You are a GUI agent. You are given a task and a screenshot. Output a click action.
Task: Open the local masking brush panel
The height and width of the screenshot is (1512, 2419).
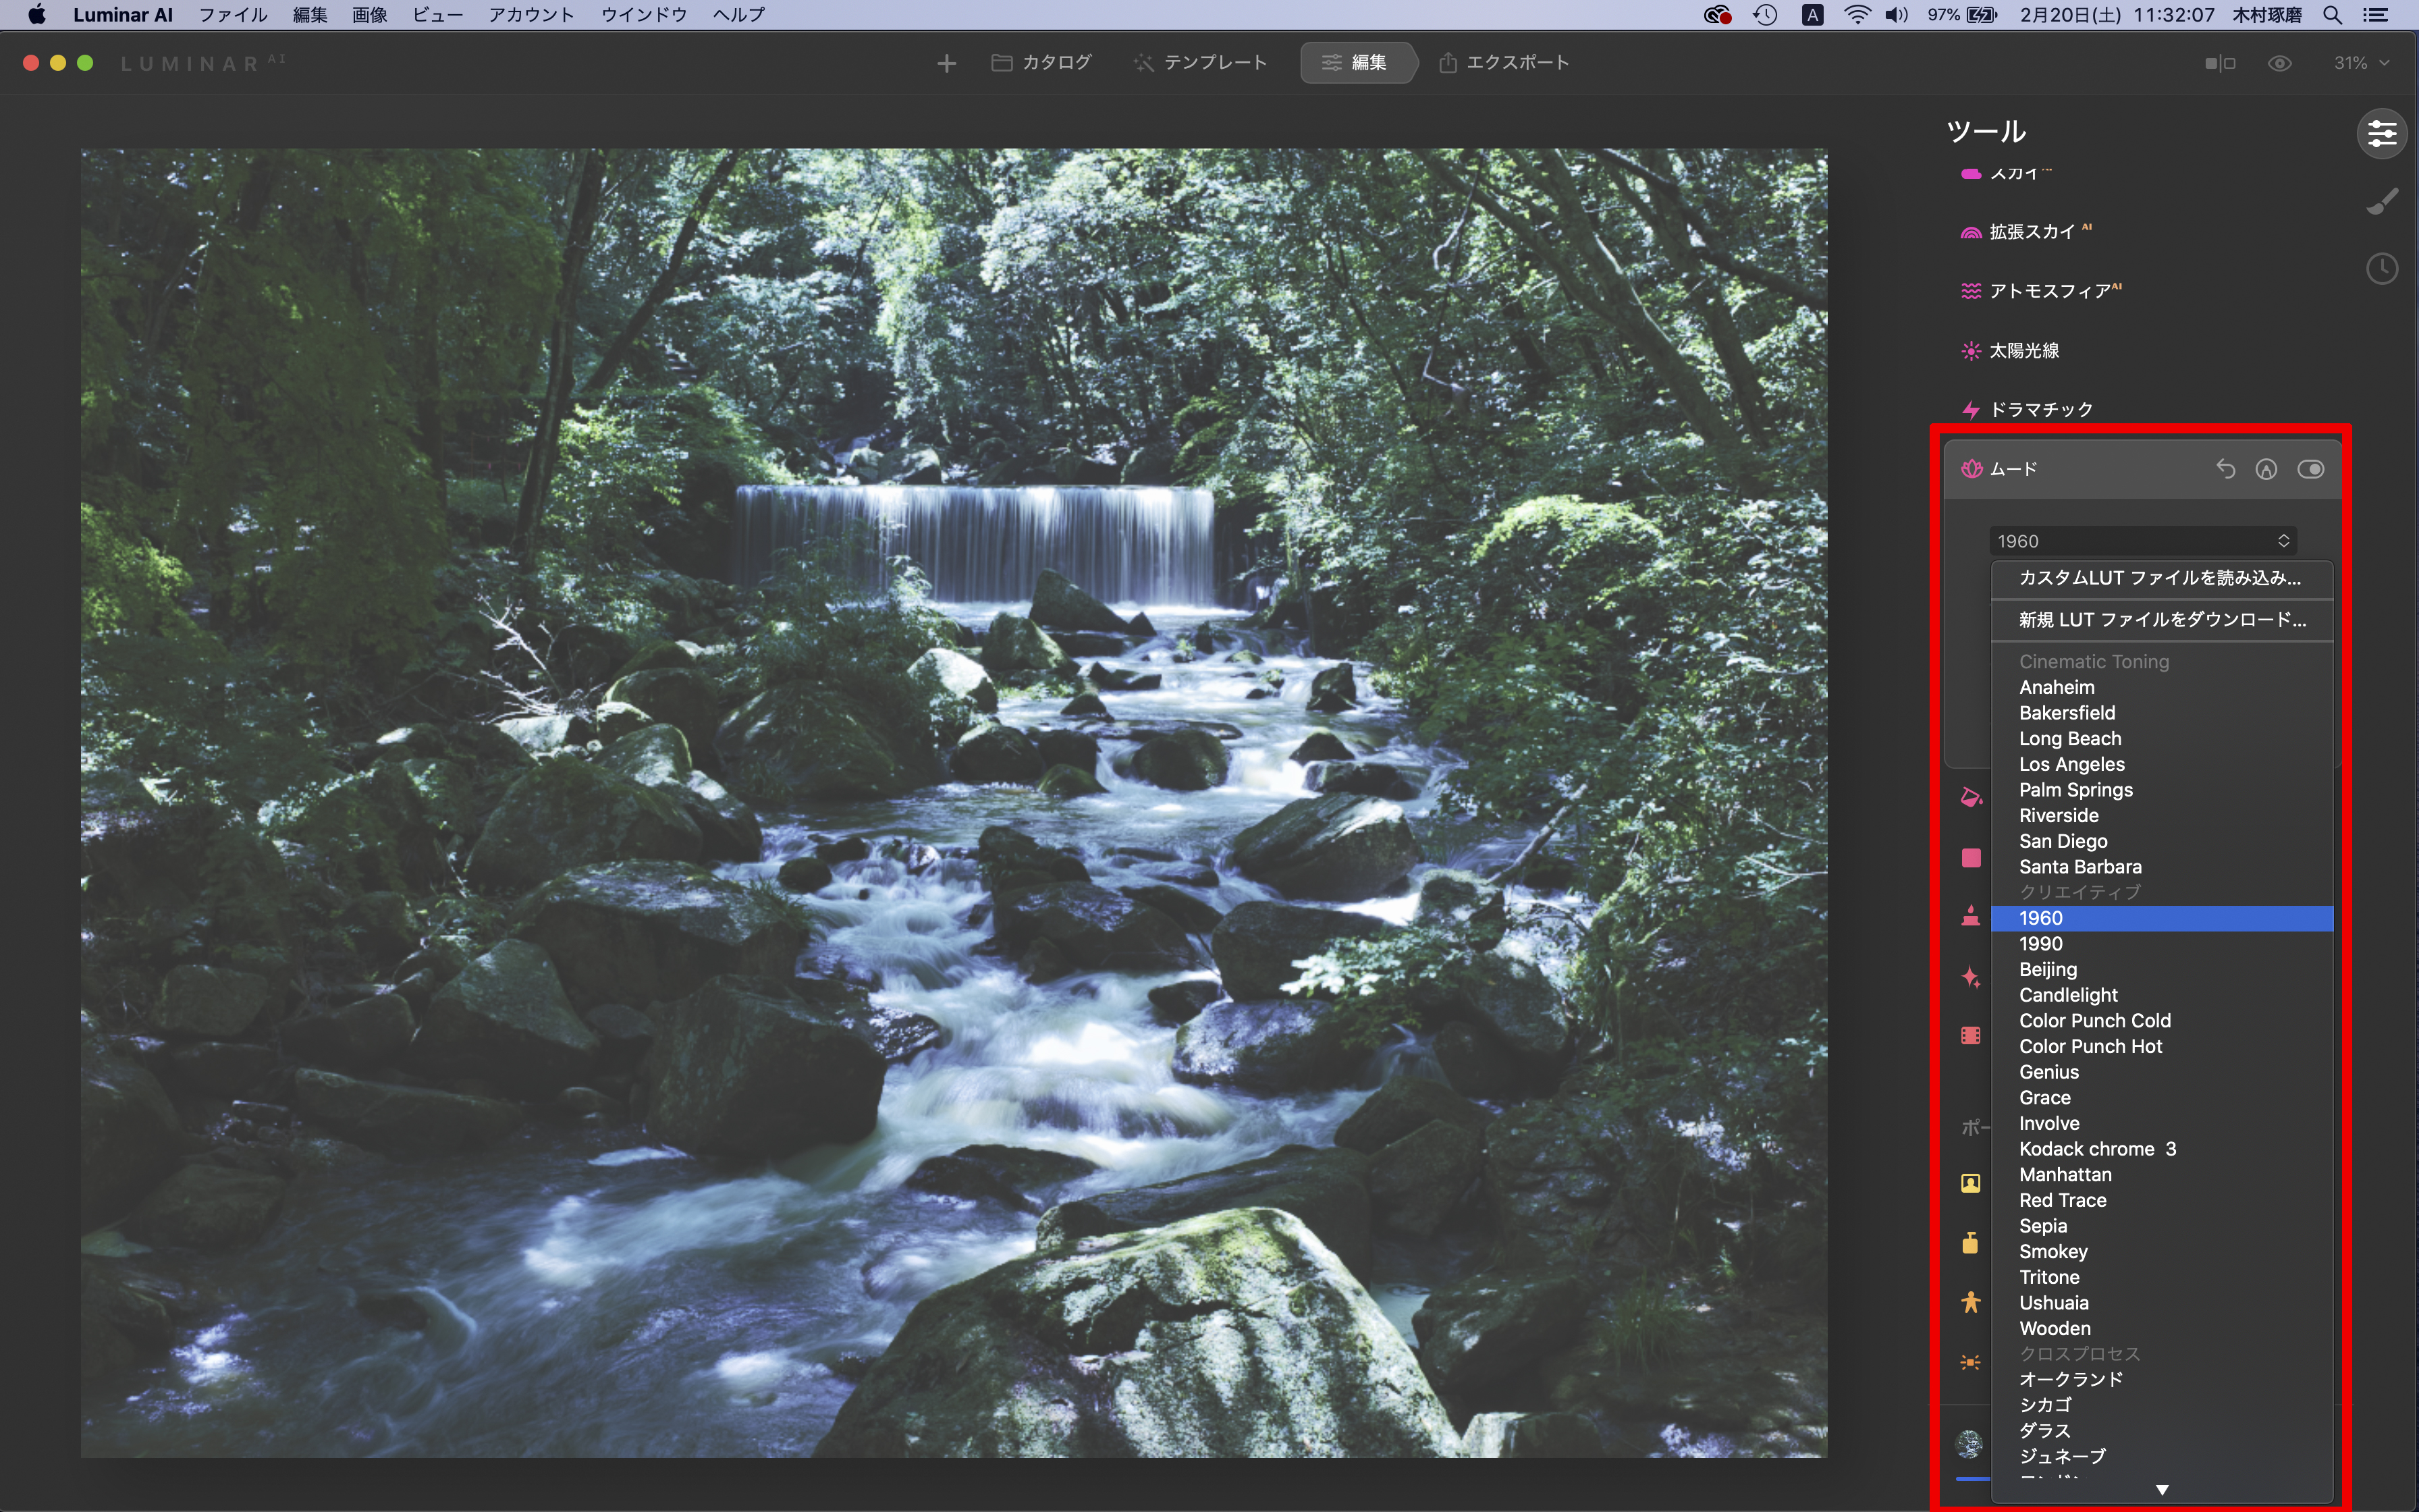tap(2381, 202)
